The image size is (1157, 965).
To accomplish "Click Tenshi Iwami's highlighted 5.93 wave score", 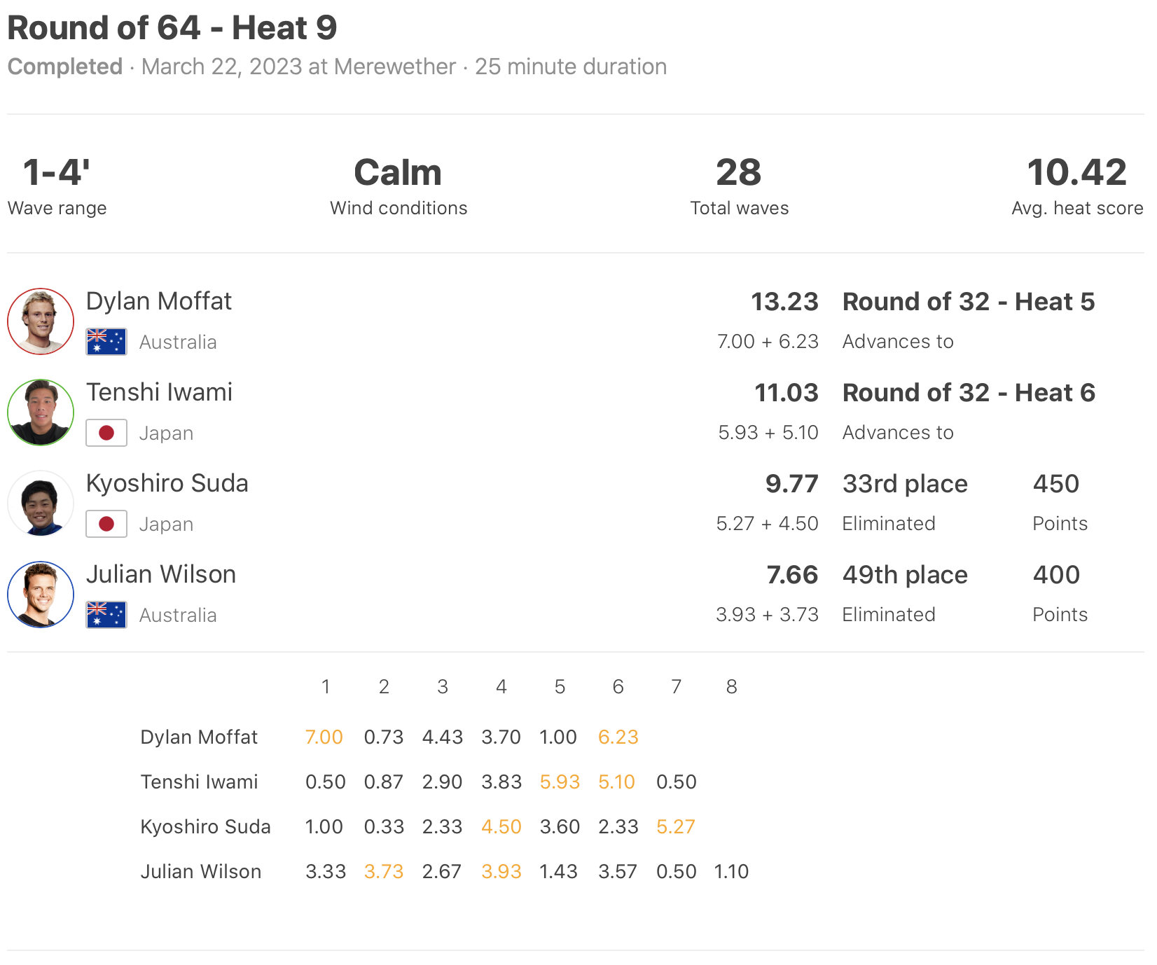I will click(x=560, y=782).
